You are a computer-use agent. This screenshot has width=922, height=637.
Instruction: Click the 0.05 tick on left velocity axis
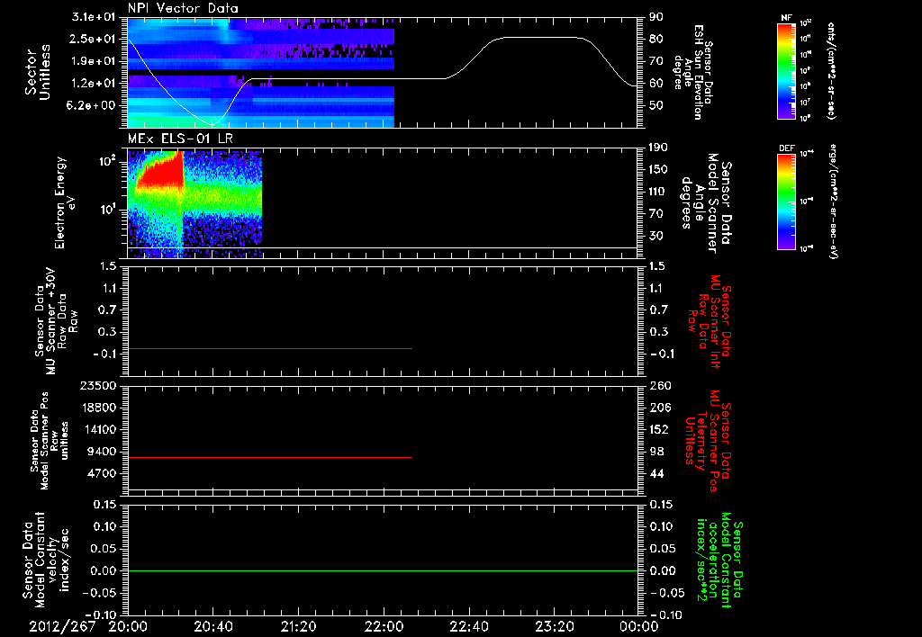(104, 549)
